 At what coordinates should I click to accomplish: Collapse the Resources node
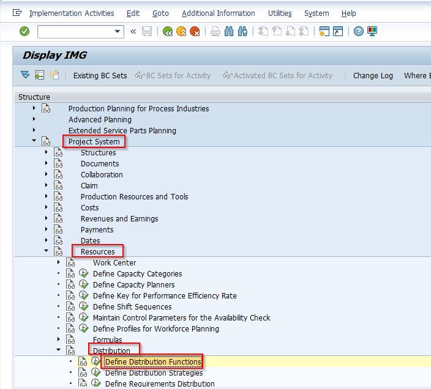46,251
